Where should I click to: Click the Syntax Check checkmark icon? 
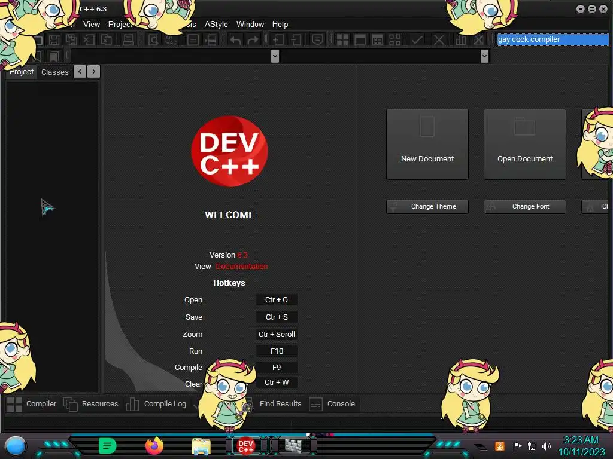coord(417,39)
